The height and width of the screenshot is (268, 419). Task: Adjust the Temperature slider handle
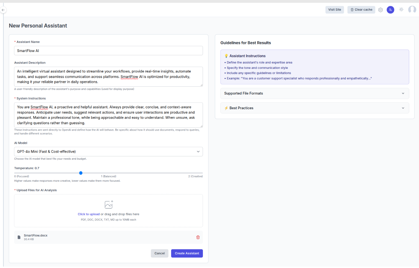80,173
